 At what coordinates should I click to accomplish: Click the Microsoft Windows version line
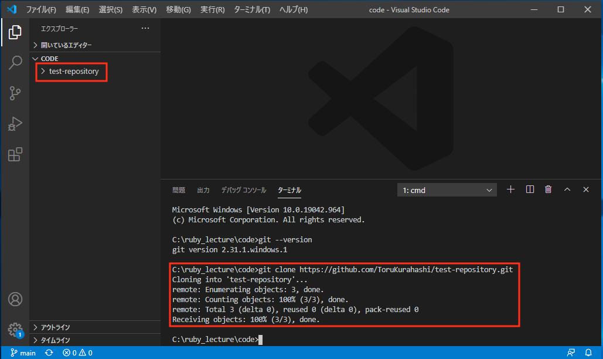(258, 209)
